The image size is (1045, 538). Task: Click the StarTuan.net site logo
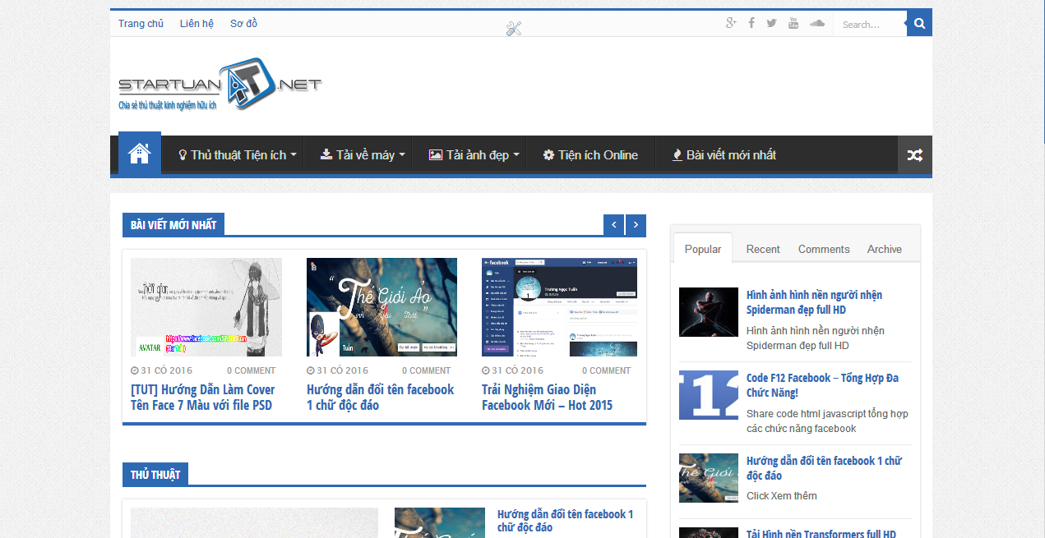[220, 84]
